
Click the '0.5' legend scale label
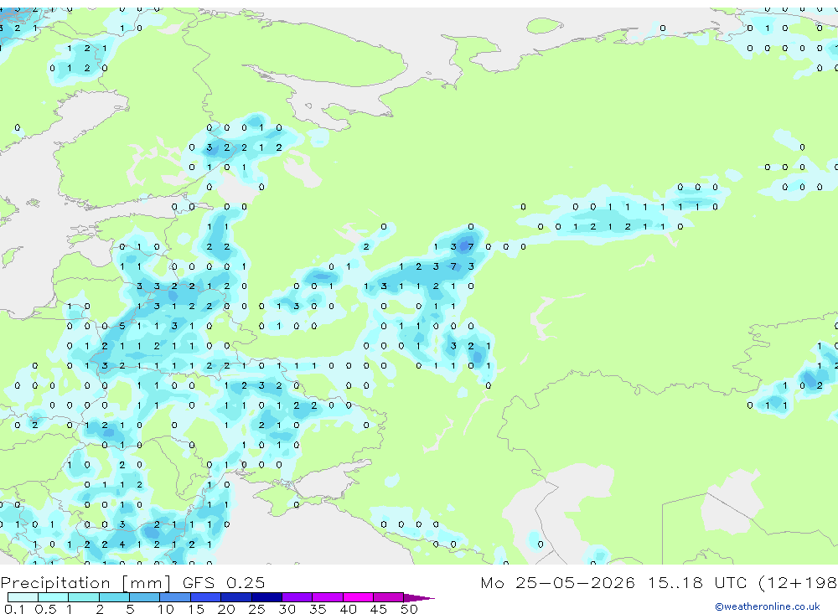(x=45, y=609)
